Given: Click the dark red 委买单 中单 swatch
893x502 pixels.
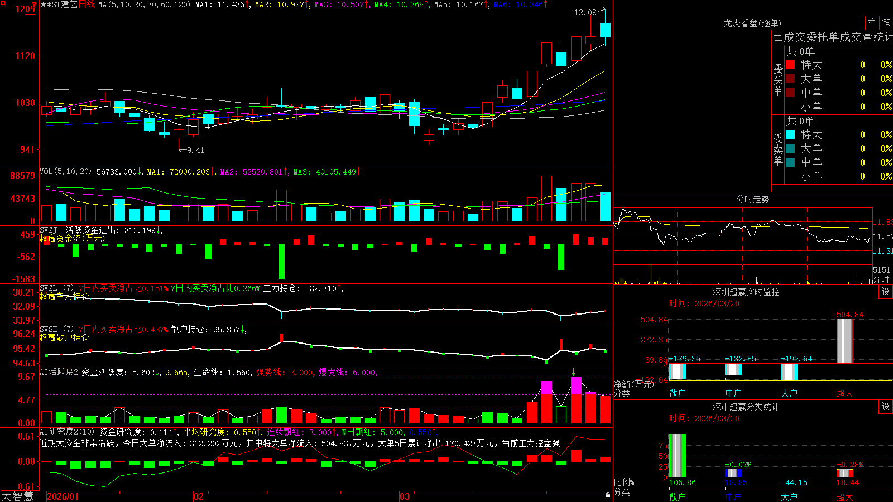Looking at the screenshot, I should pos(790,93).
